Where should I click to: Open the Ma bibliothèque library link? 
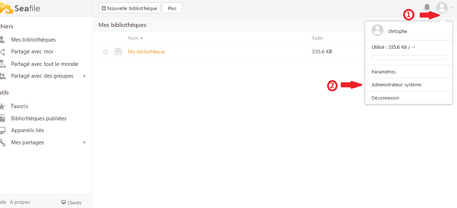point(146,52)
